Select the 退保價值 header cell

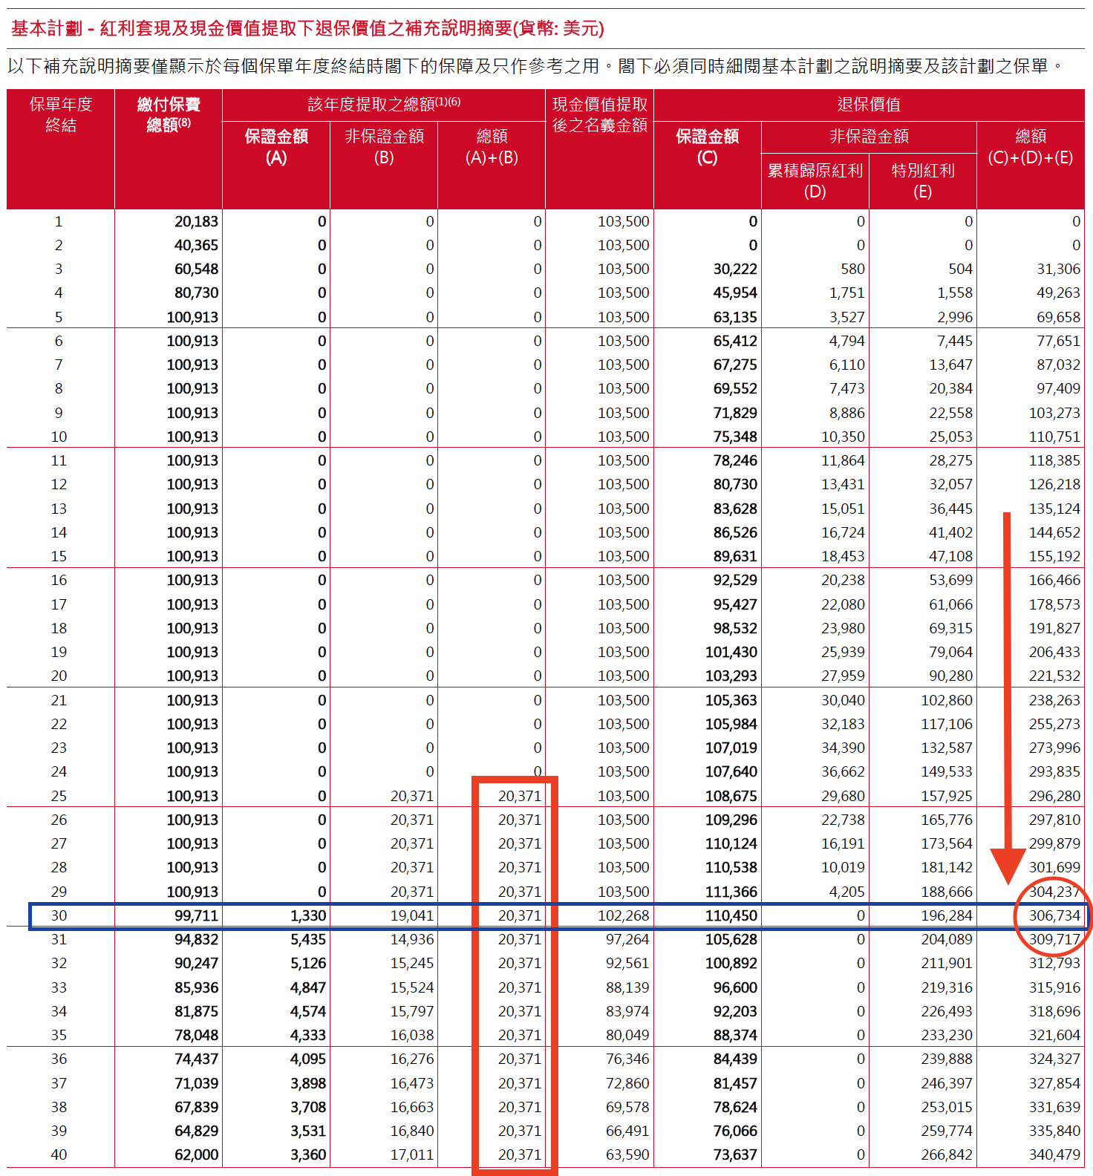point(868,105)
